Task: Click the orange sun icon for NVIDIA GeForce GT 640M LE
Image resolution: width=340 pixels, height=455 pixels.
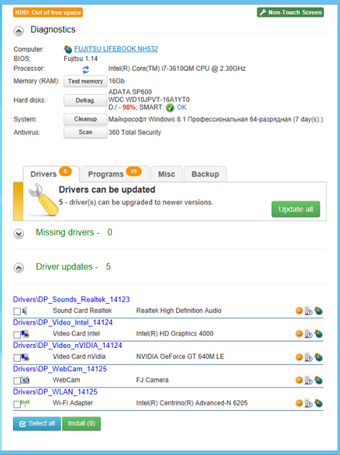Action: point(299,357)
